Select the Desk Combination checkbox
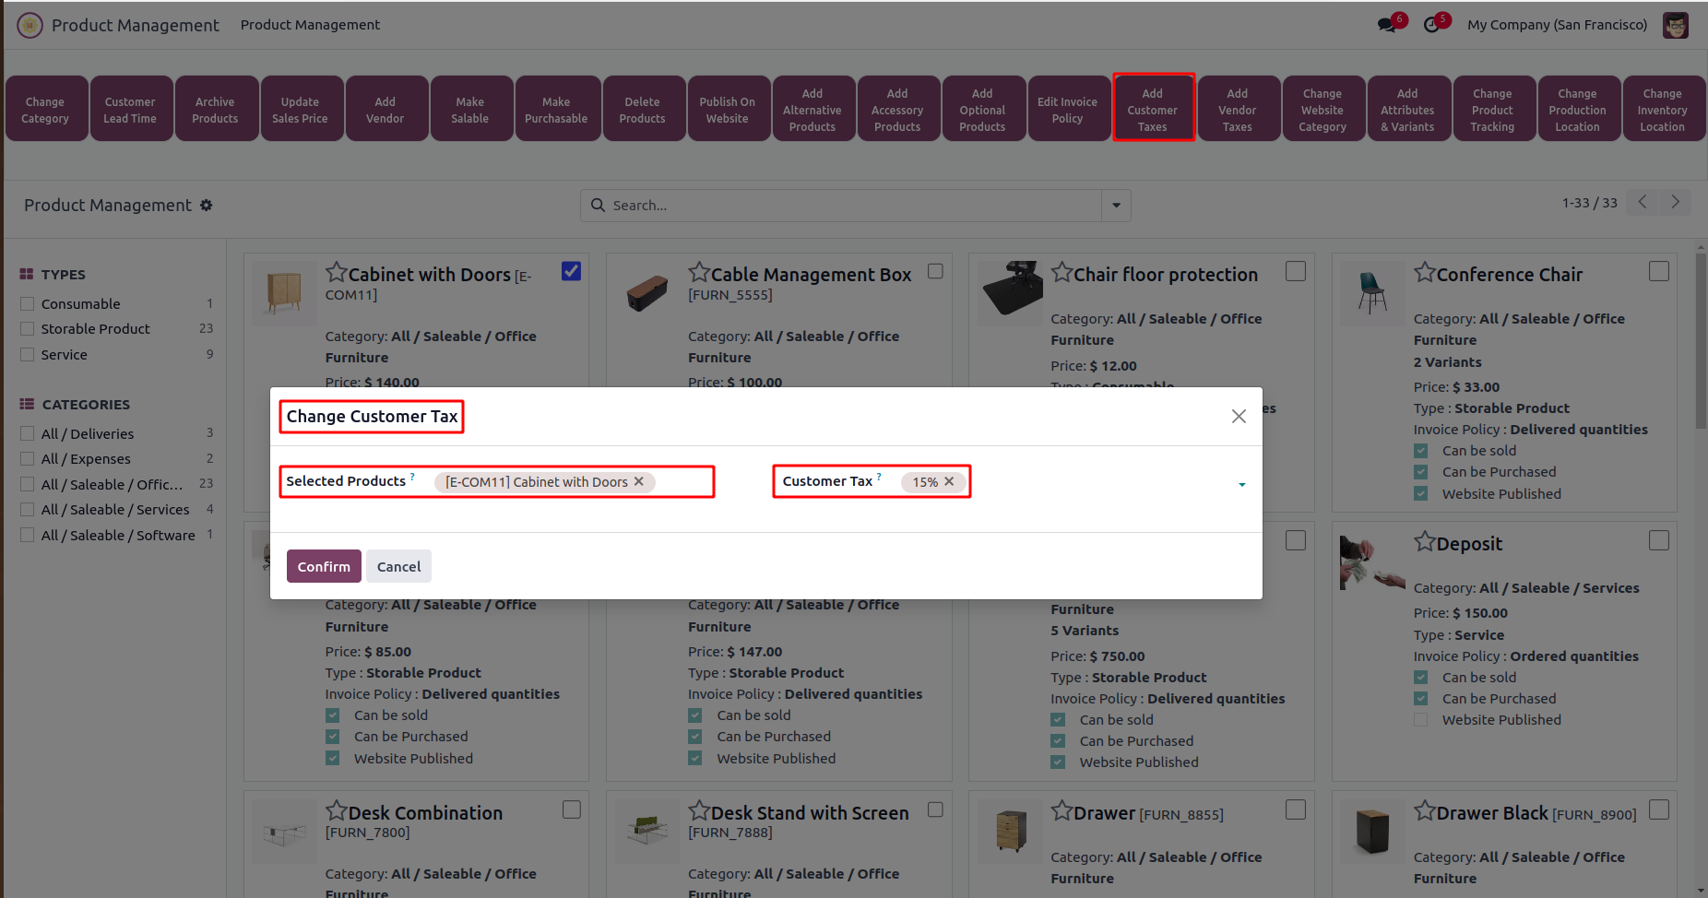 [572, 809]
